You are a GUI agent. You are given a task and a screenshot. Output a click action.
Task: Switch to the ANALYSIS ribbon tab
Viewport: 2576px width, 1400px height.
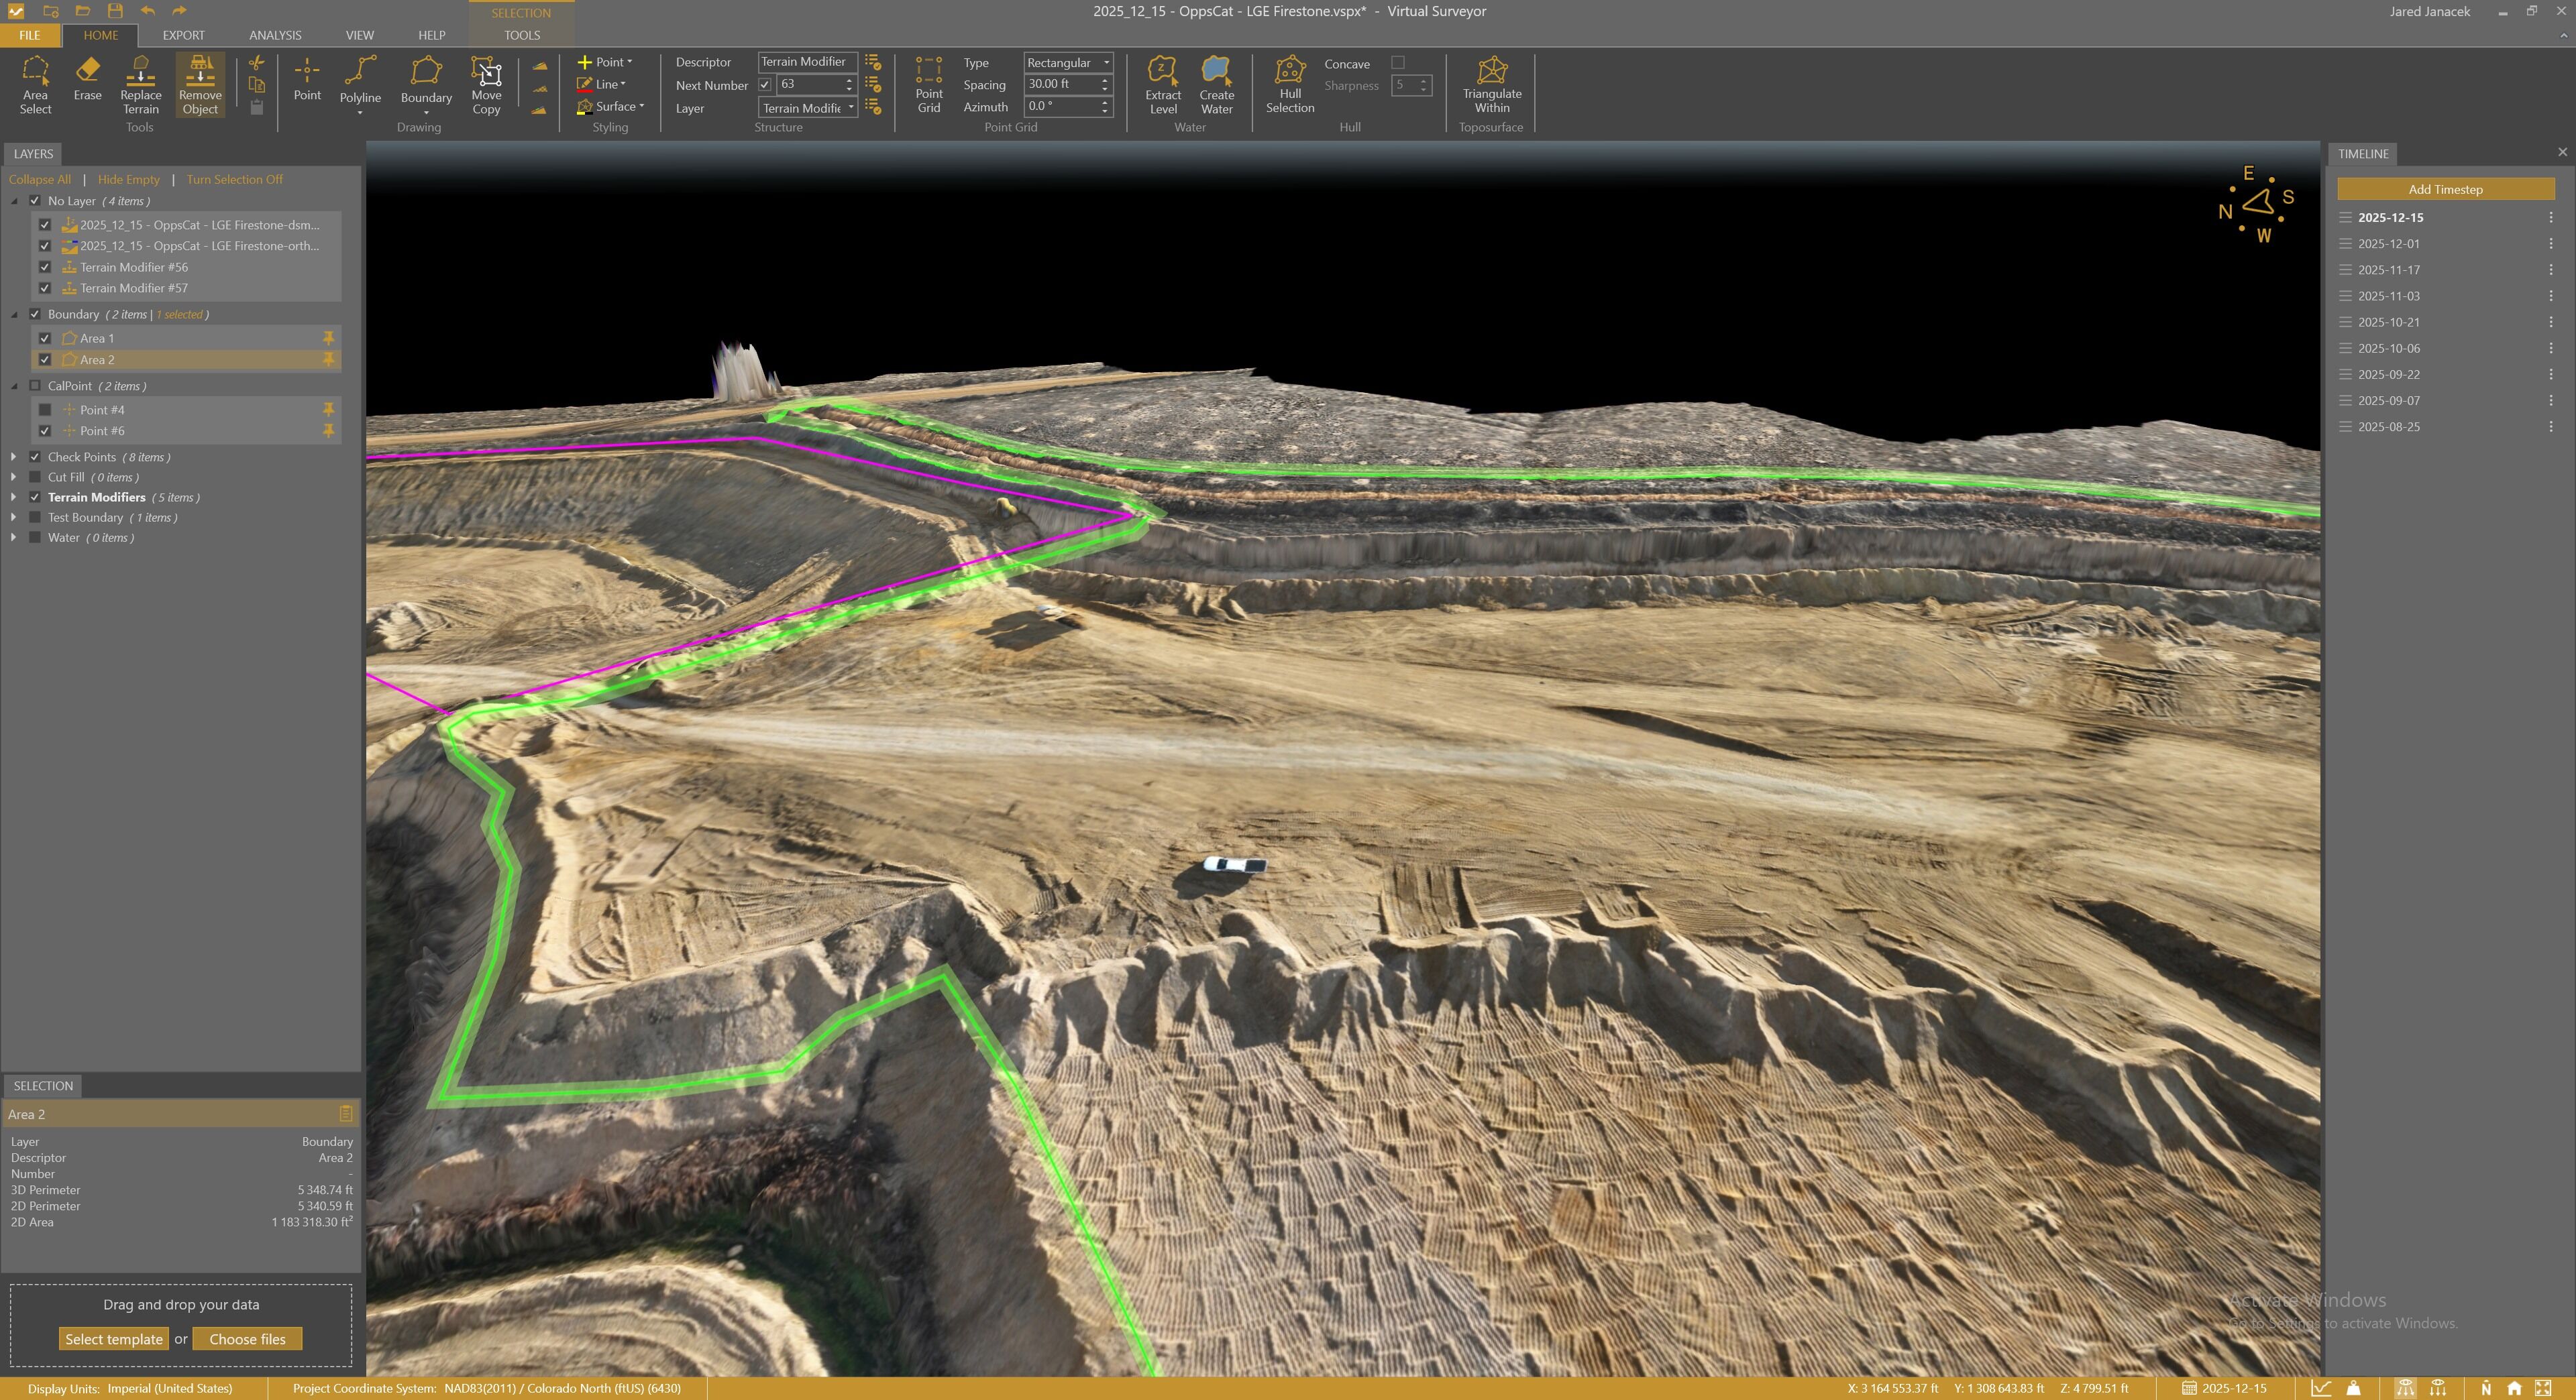tap(275, 35)
